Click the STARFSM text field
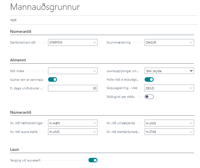 (x=69, y=42)
